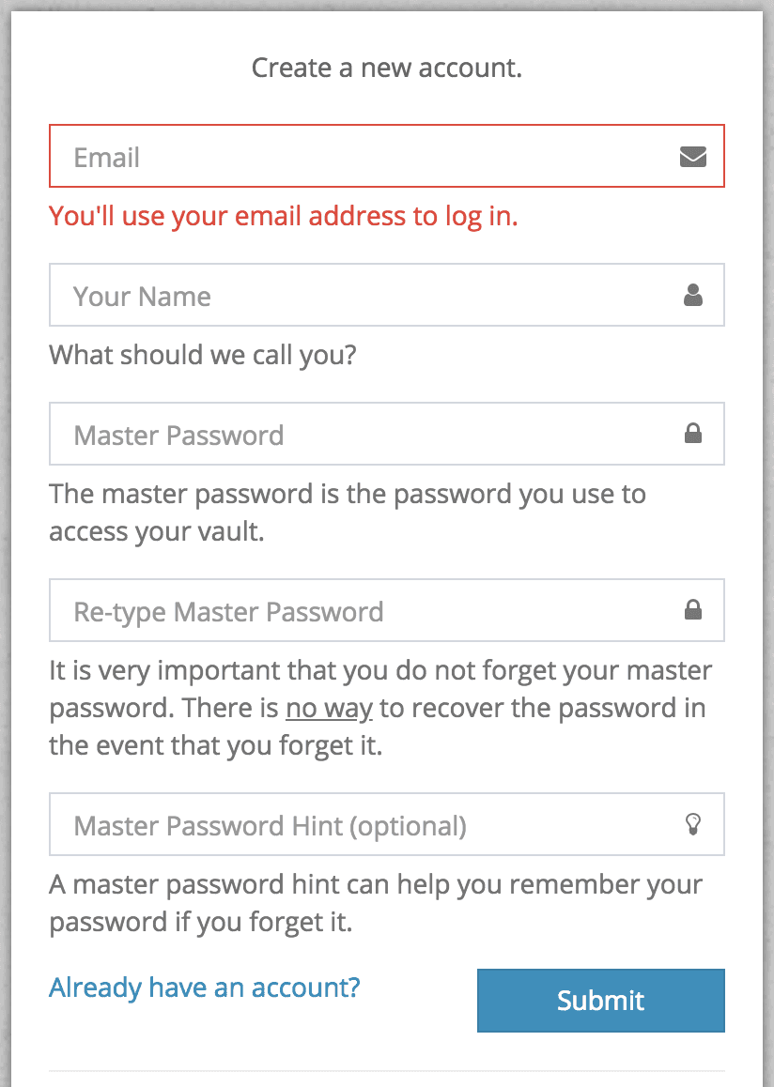
Task: Click the envelope icon in the Email field
Action: click(x=693, y=156)
